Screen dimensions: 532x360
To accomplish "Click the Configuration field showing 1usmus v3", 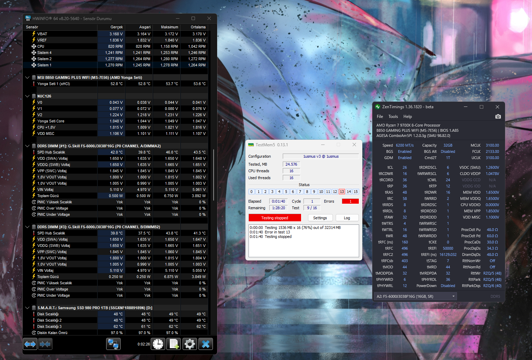I will [321, 156].
